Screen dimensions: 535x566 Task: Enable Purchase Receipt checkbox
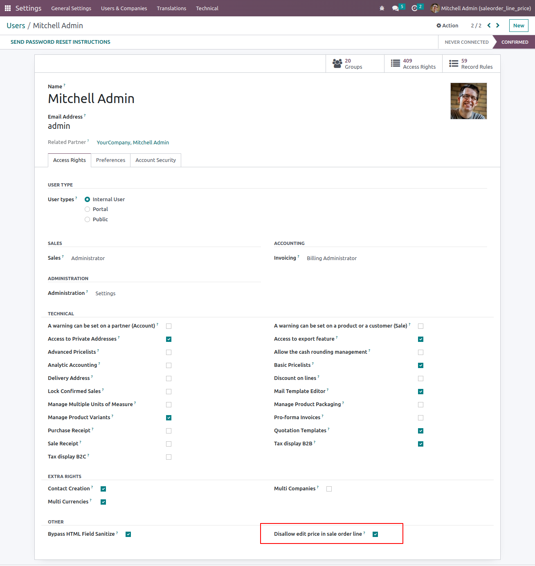pyautogui.click(x=169, y=431)
